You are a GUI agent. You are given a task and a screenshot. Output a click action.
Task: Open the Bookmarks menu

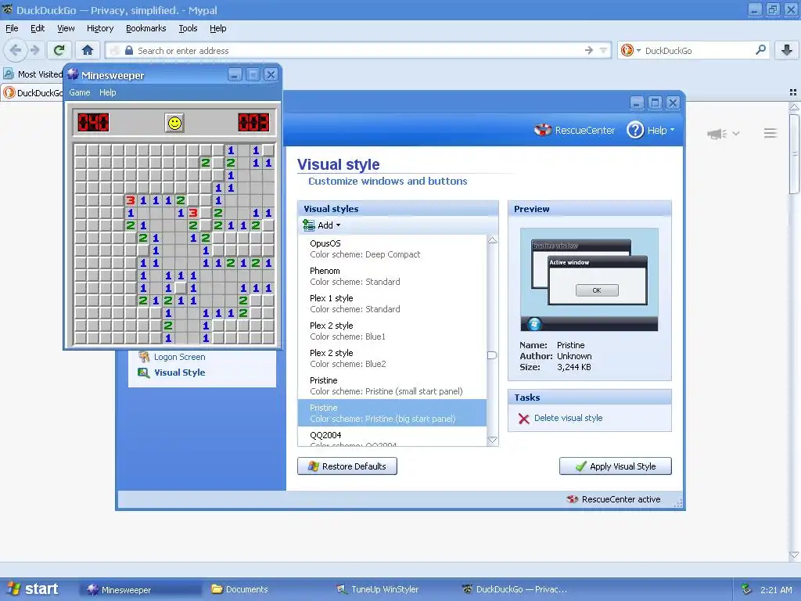pos(146,28)
